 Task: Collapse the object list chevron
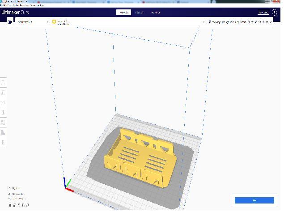point(9,188)
